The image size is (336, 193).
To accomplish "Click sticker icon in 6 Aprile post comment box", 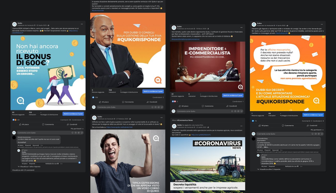I will (x=322, y=134).
